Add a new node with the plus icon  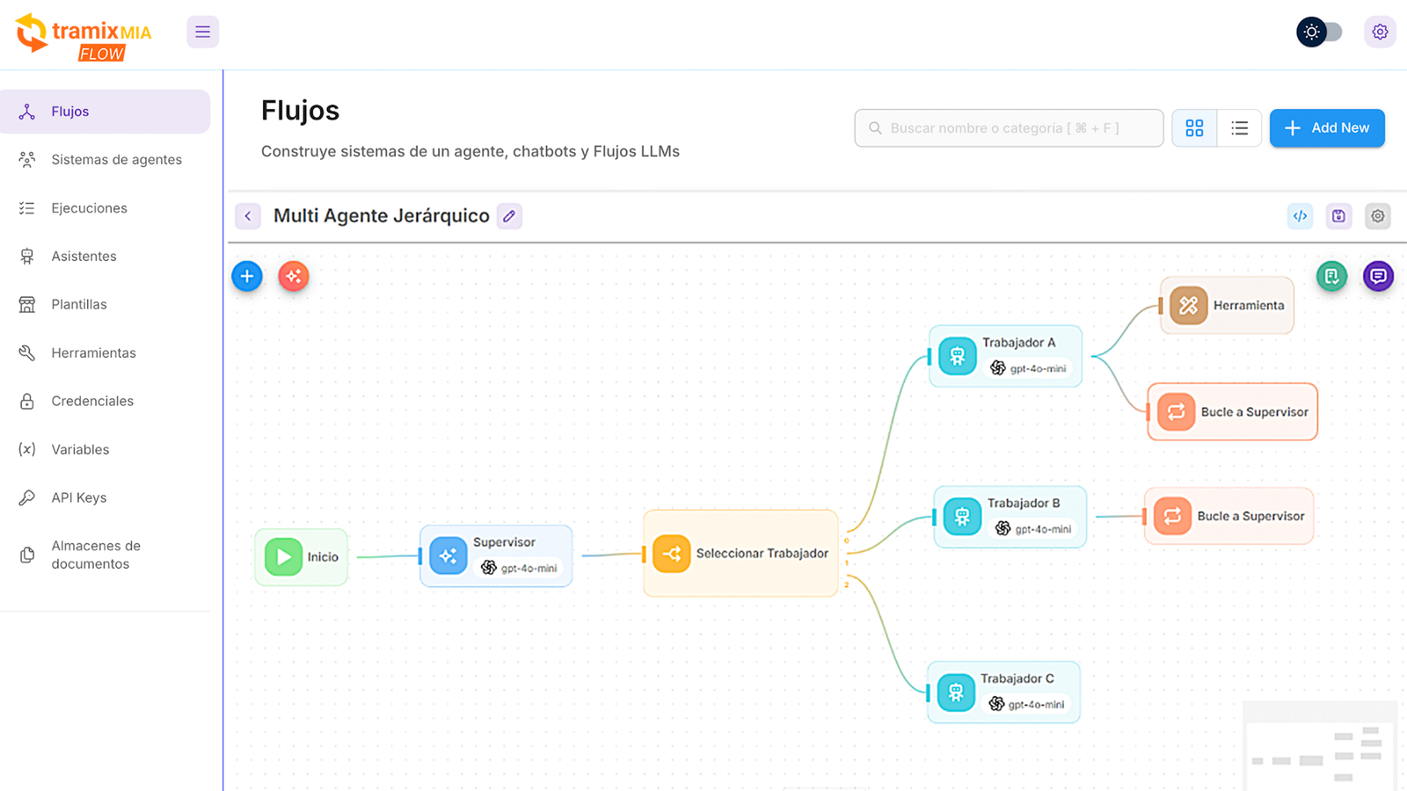pos(246,275)
